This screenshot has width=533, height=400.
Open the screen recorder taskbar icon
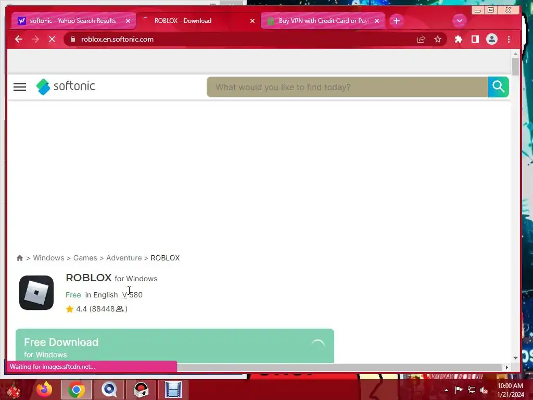pyautogui.click(x=141, y=390)
